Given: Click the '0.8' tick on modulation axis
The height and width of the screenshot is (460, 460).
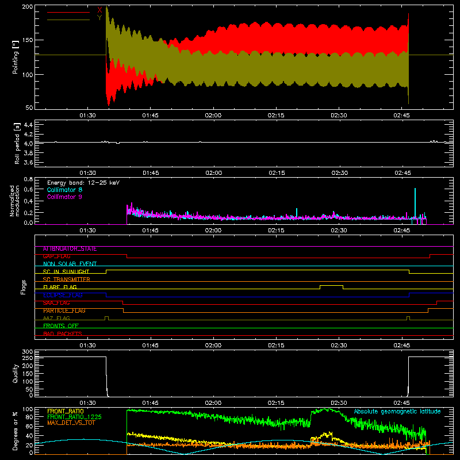Looking at the screenshot, I should (x=28, y=179).
